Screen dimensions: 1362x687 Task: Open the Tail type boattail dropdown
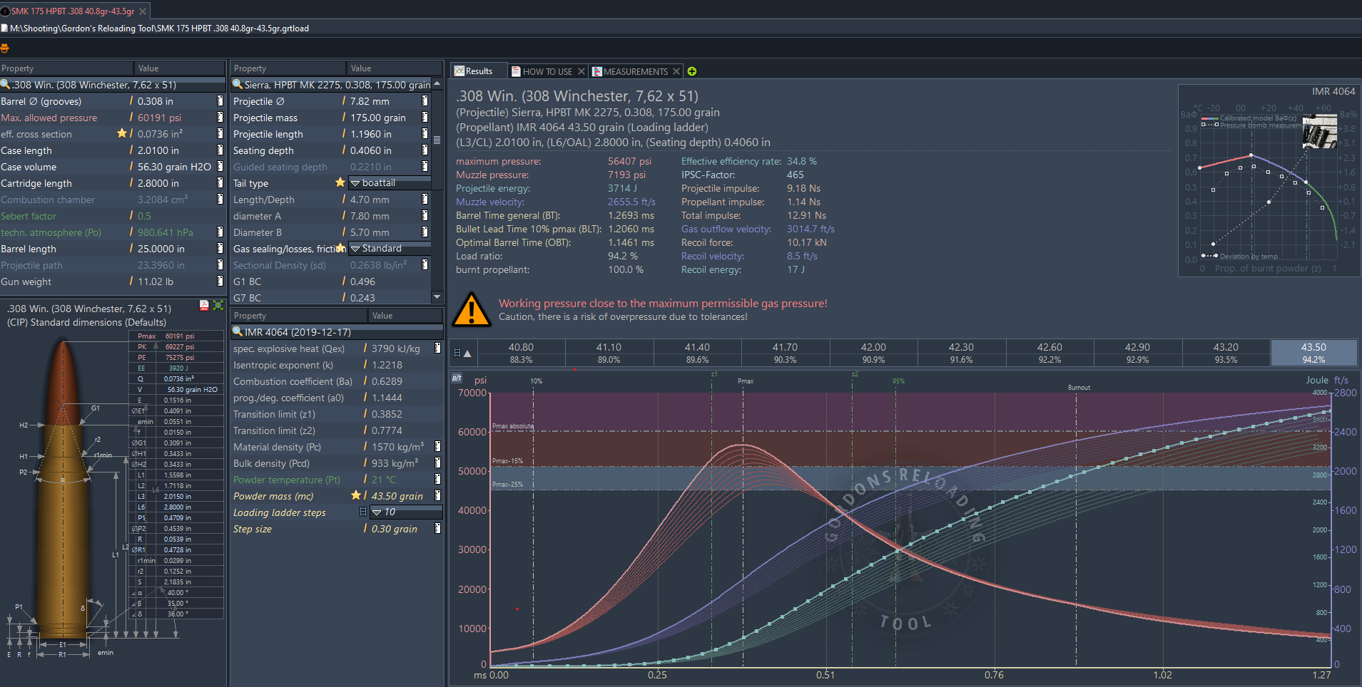355,183
